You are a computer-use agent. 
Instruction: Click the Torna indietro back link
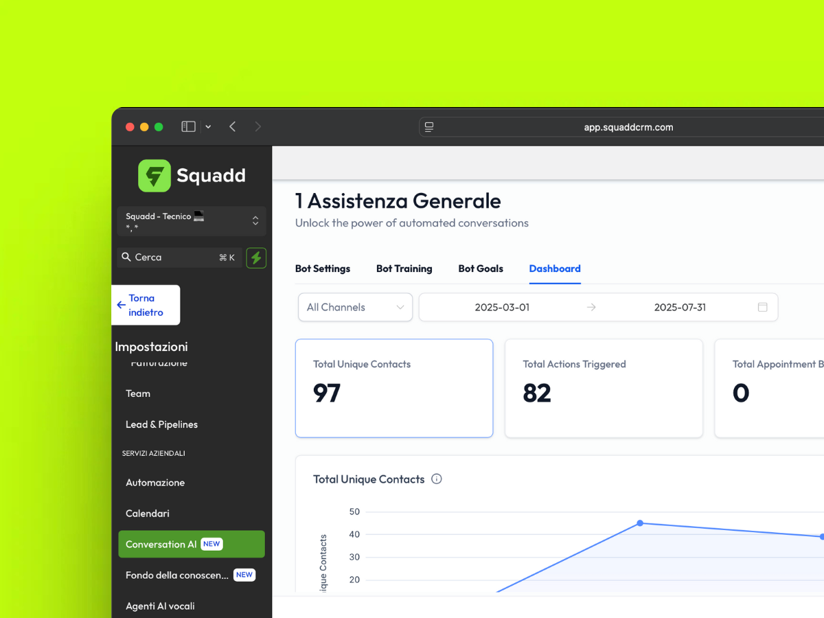[x=146, y=305]
